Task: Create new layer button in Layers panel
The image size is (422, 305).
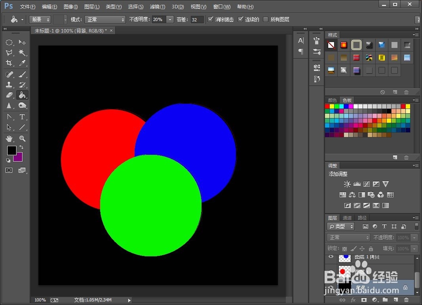Action: click(396, 300)
